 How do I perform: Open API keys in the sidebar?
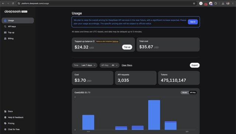[18, 27]
